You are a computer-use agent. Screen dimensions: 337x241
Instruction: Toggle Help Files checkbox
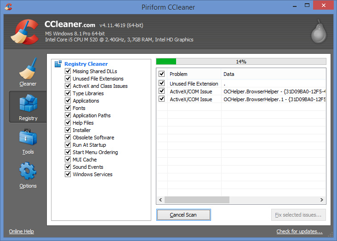click(x=68, y=122)
